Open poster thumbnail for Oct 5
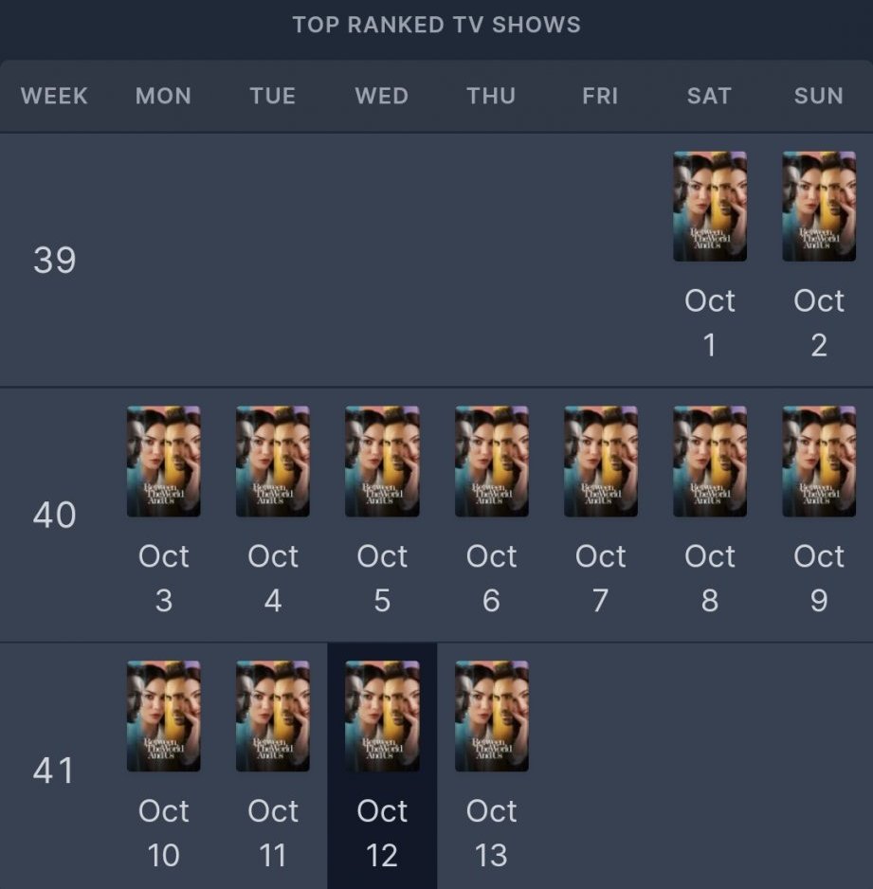873x889 pixels. (382, 461)
